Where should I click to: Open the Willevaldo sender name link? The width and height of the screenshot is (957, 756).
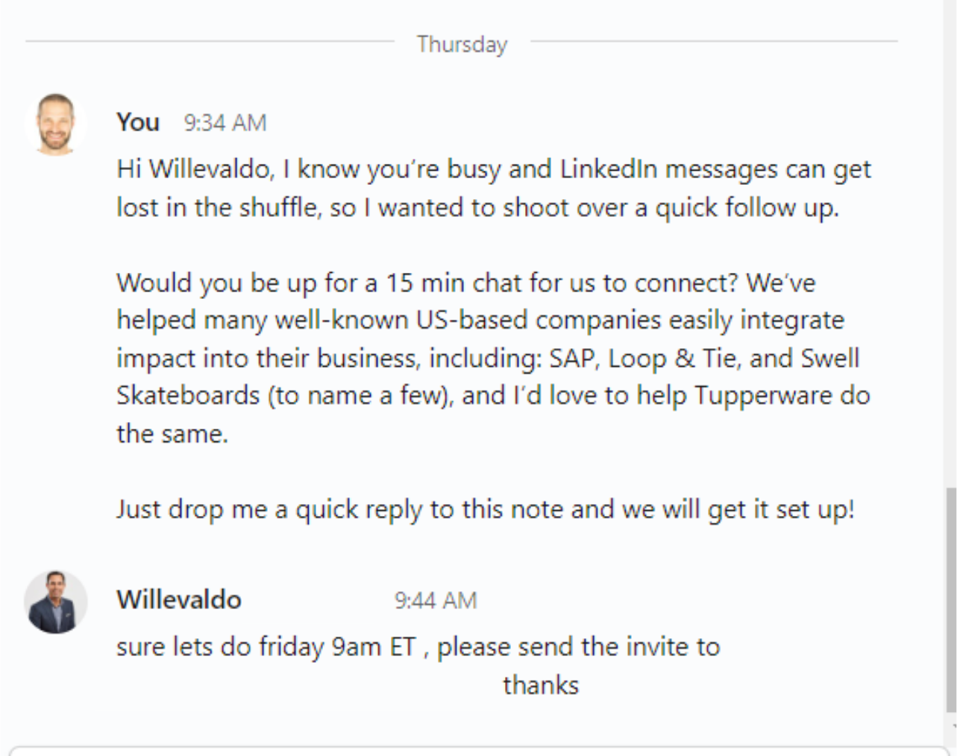(179, 600)
